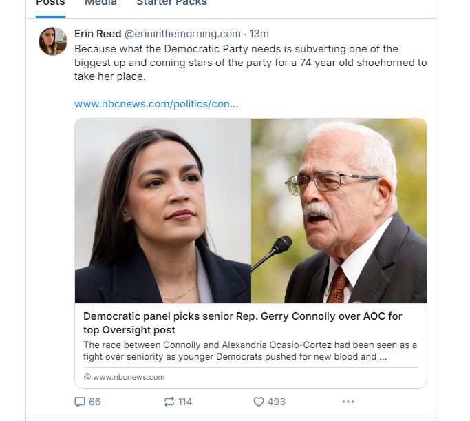The image size is (470, 421).
Task: Click the 13m post timestamp
Action: [x=259, y=34]
